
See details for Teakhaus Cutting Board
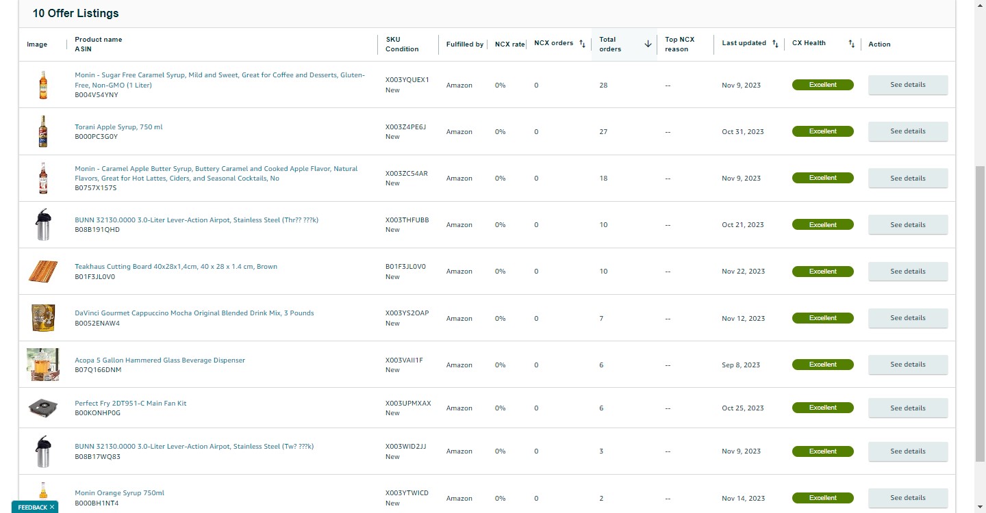(x=908, y=272)
